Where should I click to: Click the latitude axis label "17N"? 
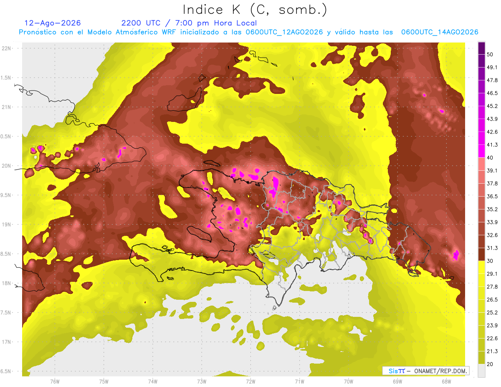point(6,342)
